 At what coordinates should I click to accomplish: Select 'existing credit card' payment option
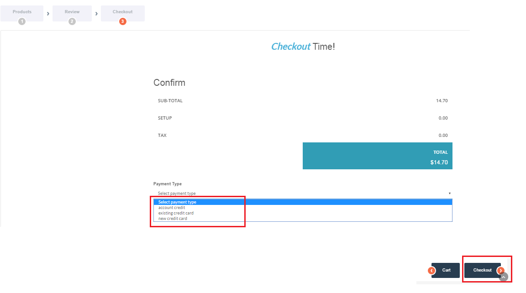pos(176,213)
